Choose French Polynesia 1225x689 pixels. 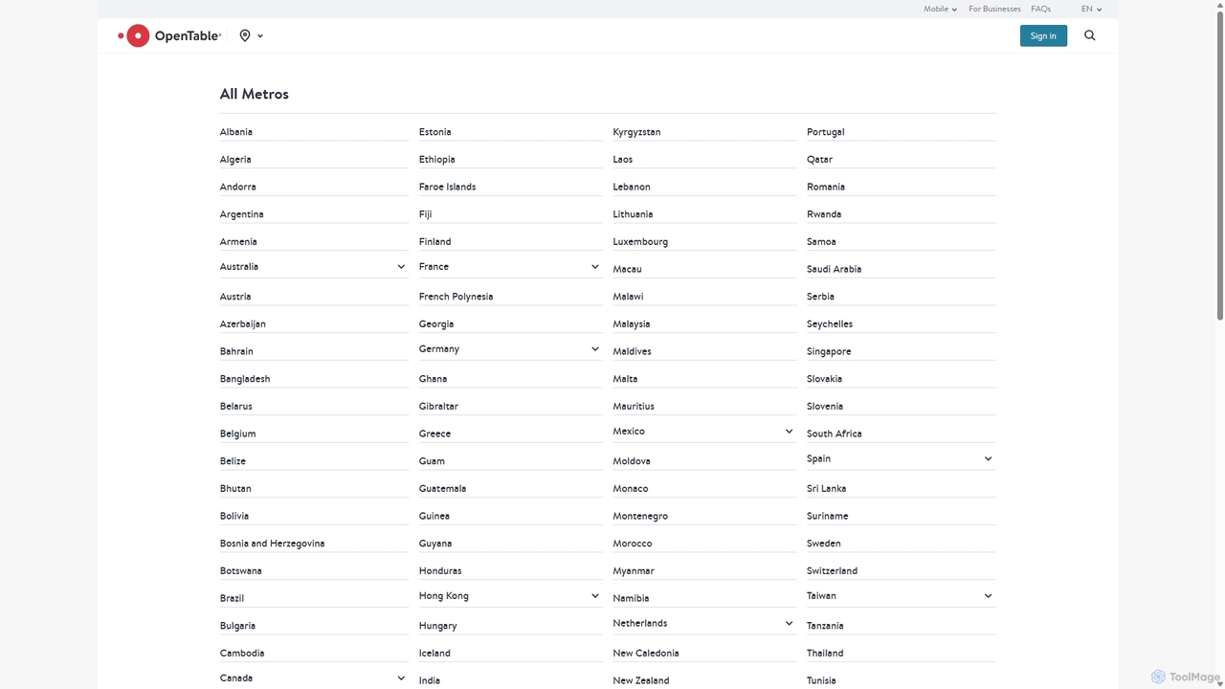click(456, 297)
